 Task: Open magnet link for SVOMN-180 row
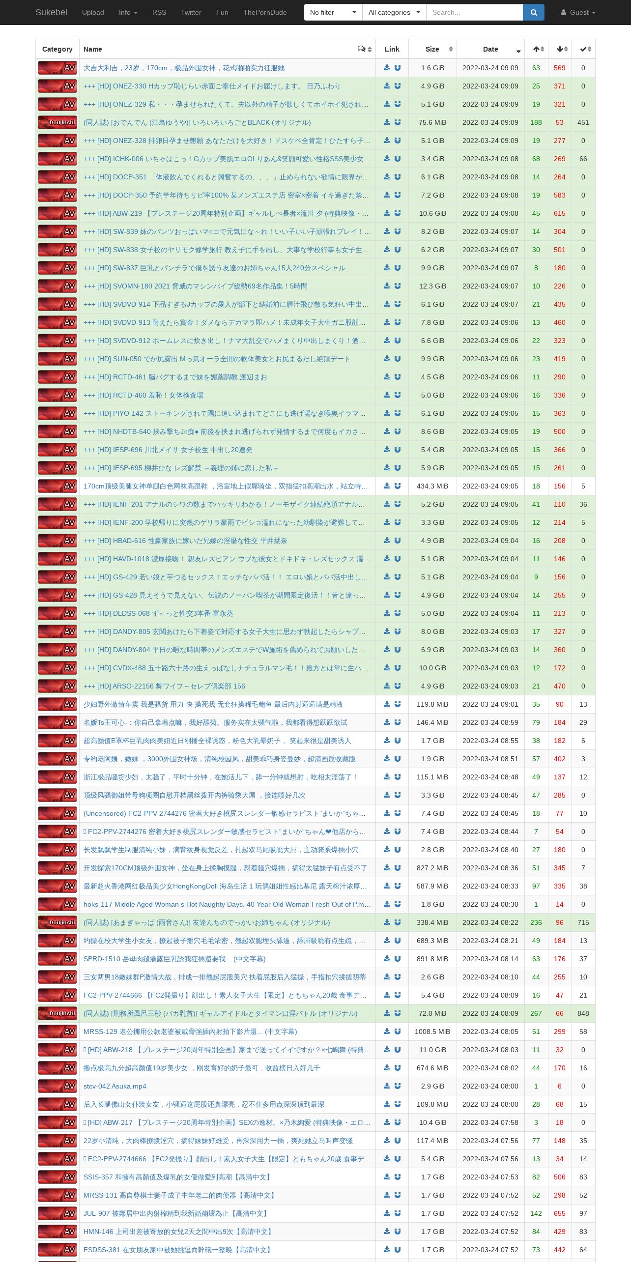point(398,286)
